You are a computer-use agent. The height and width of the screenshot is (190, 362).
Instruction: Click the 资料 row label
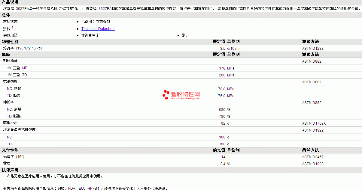pyautogui.click(x=7, y=29)
